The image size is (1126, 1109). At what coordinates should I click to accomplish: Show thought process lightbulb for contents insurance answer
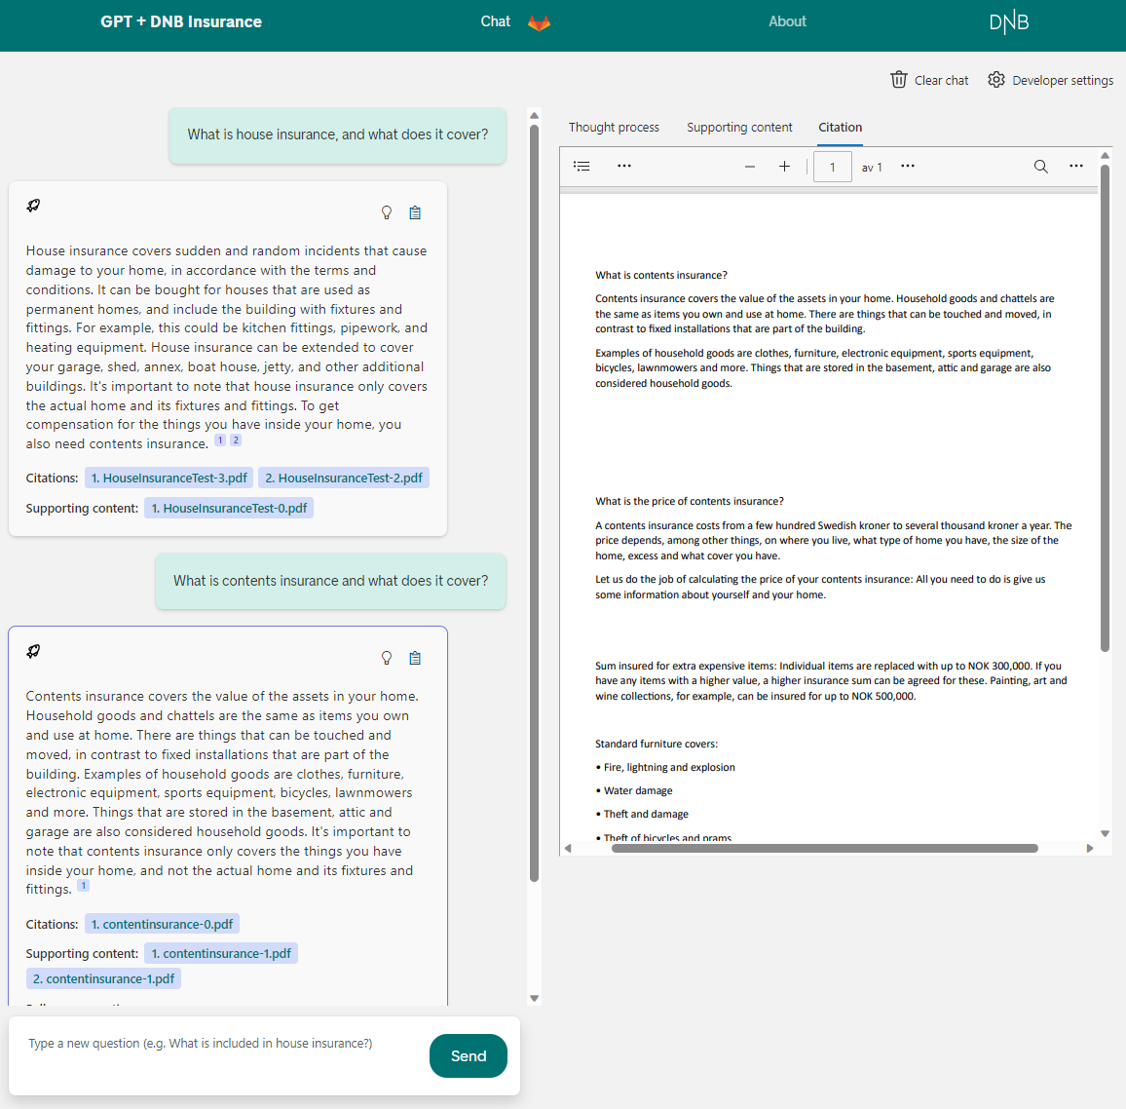pyautogui.click(x=387, y=658)
